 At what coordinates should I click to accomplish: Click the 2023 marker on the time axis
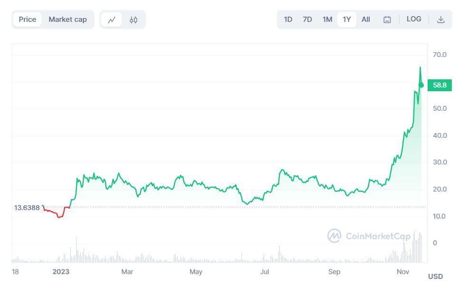coord(61,272)
